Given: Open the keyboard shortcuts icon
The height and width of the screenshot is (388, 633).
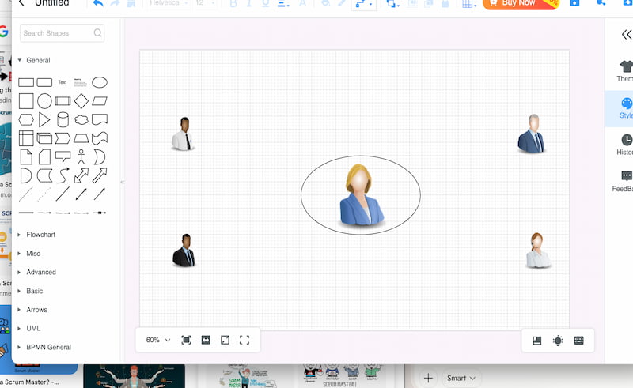Looking at the screenshot, I should click(x=579, y=341).
